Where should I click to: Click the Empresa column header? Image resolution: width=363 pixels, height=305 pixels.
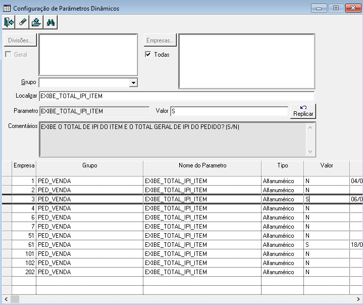tap(24, 168)
